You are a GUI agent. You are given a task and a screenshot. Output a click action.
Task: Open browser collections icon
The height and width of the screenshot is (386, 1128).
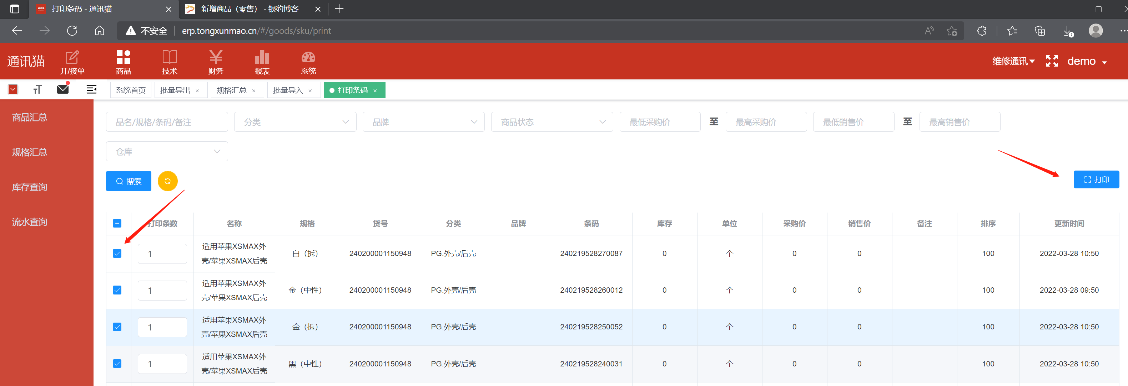tap(1039, 31)
